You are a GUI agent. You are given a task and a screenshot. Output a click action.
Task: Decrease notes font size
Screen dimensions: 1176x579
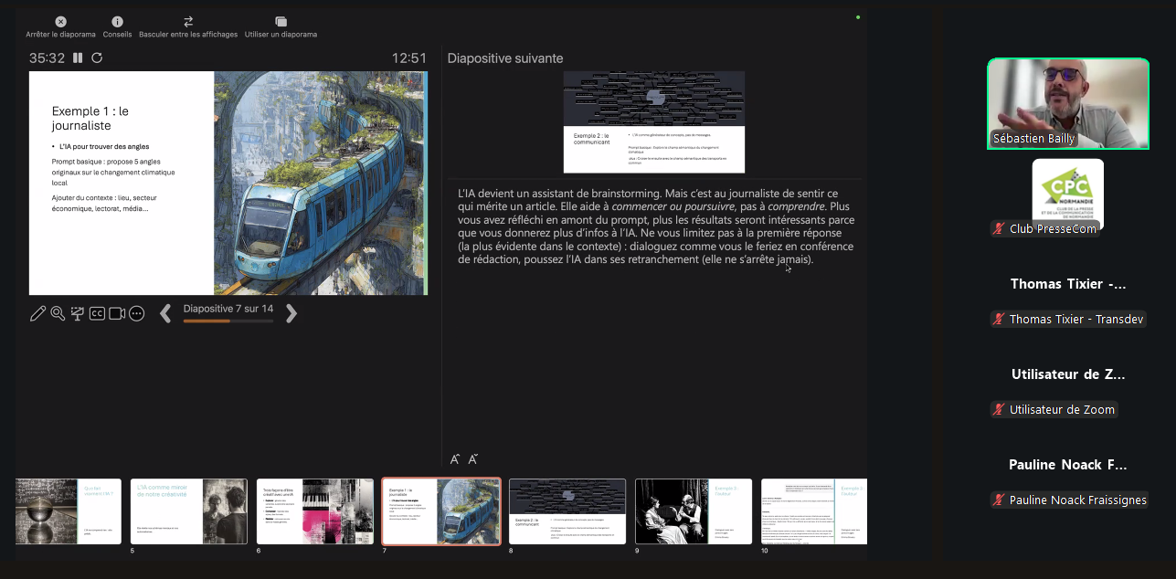click(x=473, y=459)
